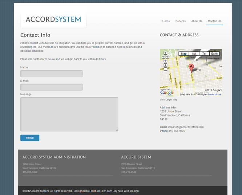Pan the map up with the arrow

pos(165,53)
